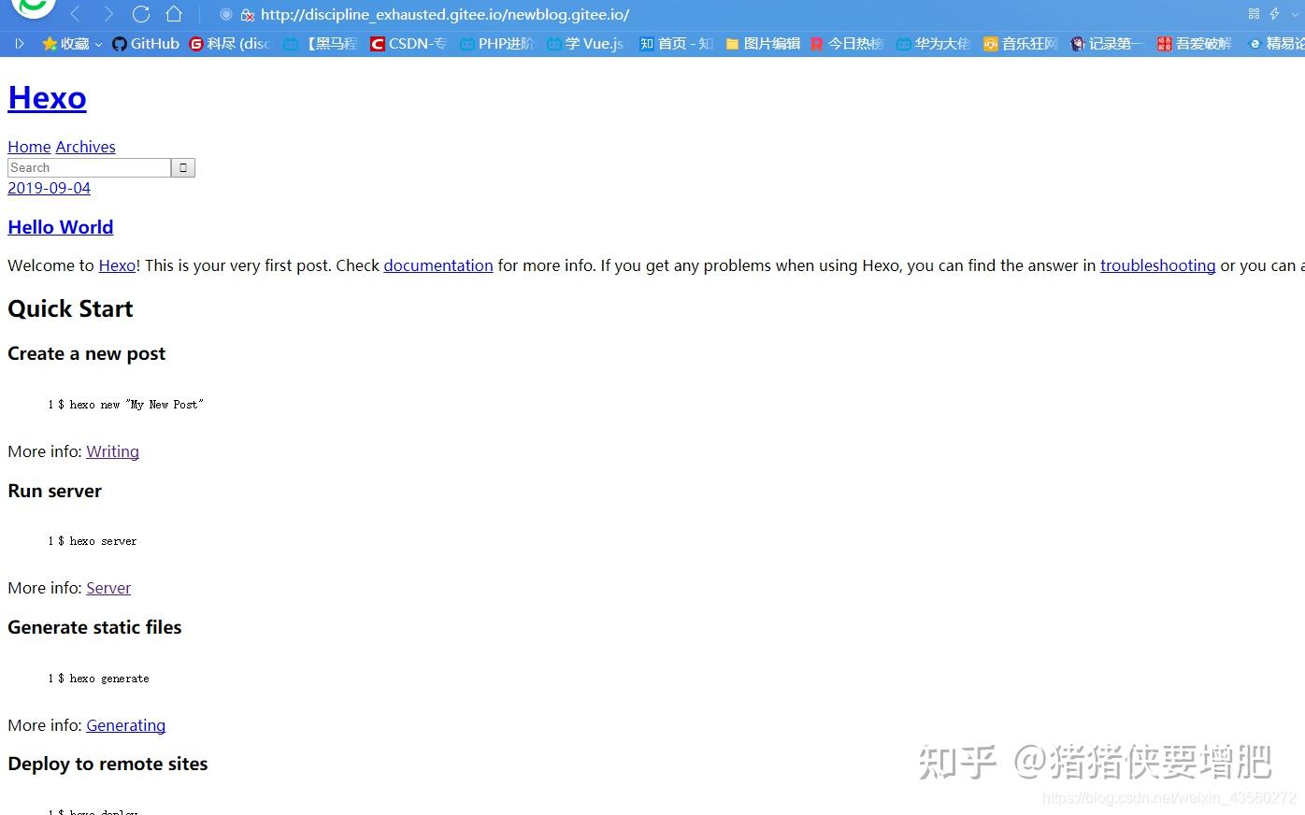Image resolution: width=1305 pixels, height=815 pixels.
Task: Open the apps grid icon at top right
Action: point(1253,14)
